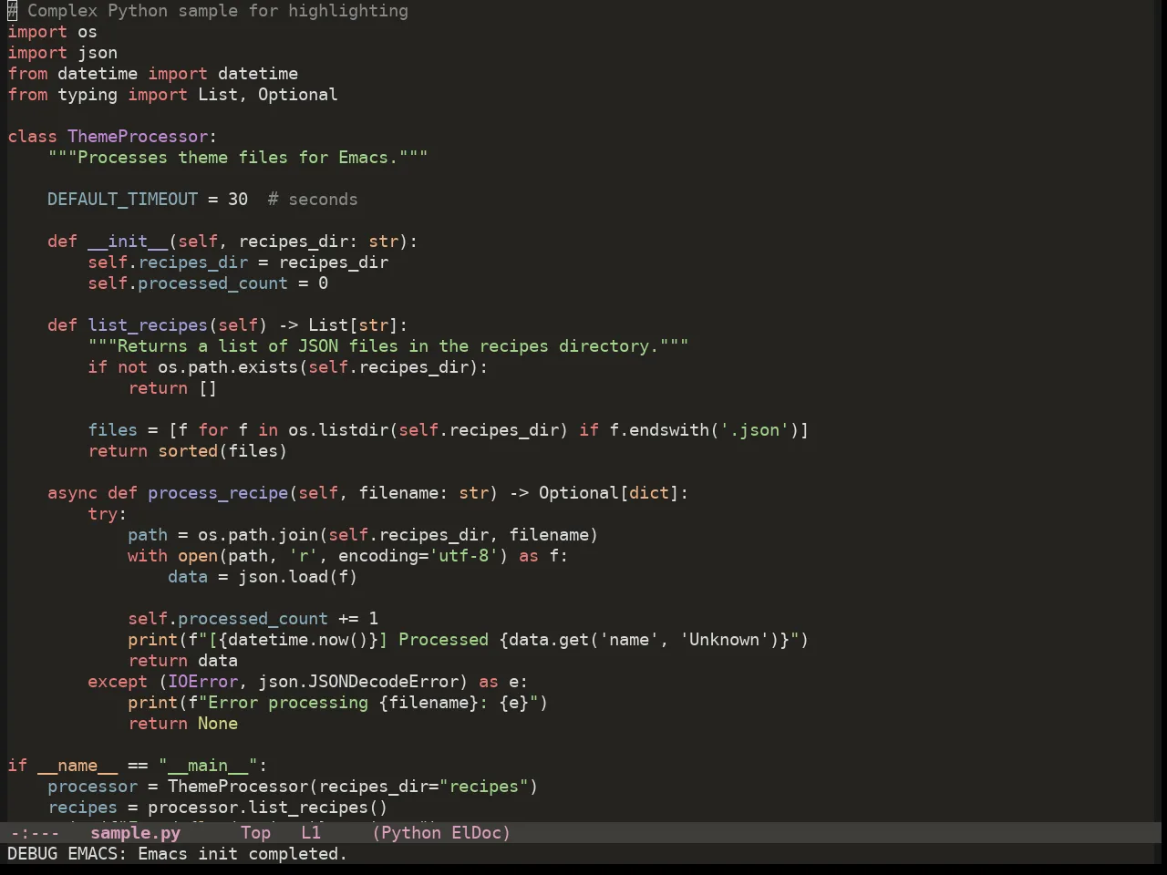Image resolution: width=1167 pixels, height=875 pixels.
Task: Click the 'Processed' word in print f-string
Action: coord(443,640)
